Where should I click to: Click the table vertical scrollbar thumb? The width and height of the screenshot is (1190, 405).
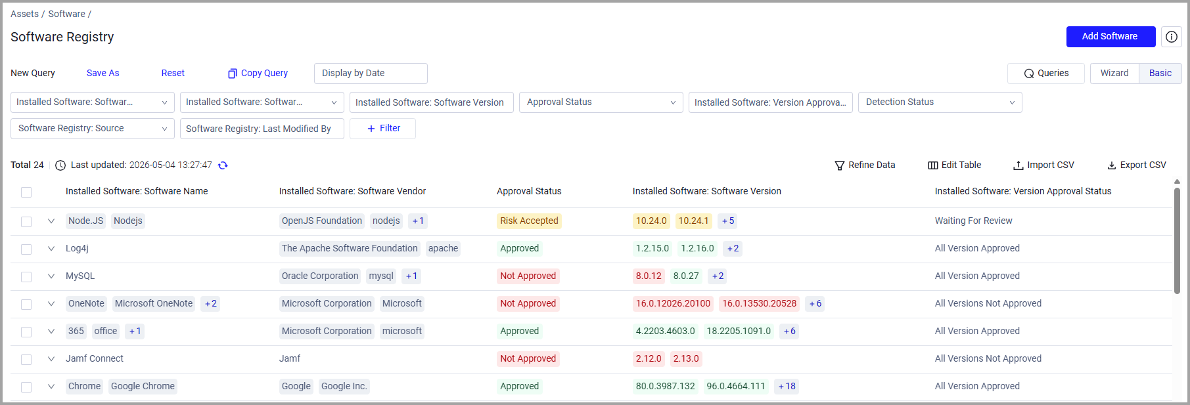tap(1177, 240)
